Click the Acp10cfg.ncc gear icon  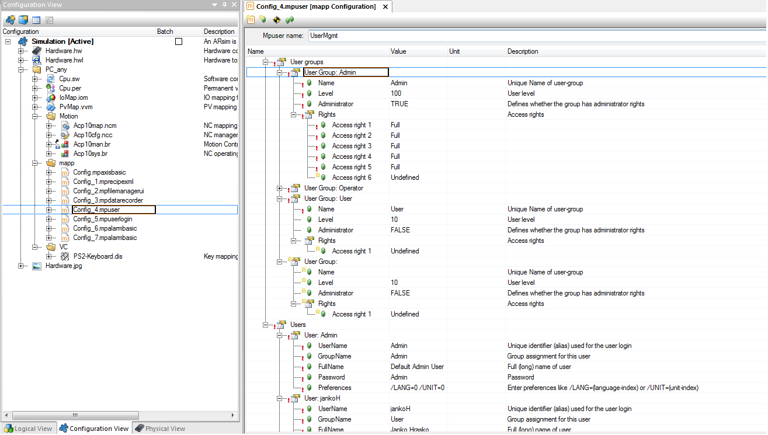tap(64, 135)
